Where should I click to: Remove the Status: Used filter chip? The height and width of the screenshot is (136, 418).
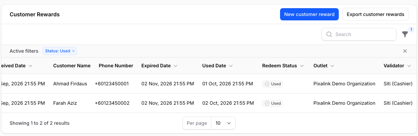pos(73,51)
